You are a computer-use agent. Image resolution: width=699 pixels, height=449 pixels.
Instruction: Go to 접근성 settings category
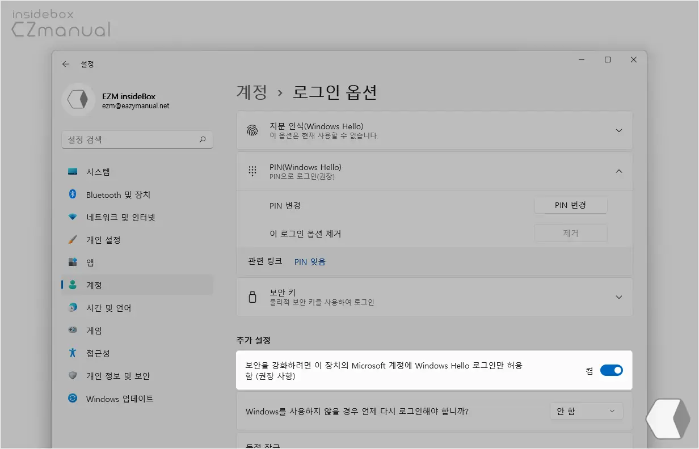pos(137,353)
